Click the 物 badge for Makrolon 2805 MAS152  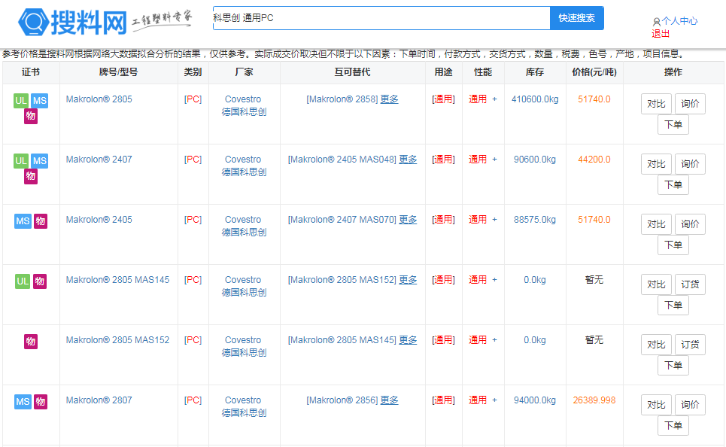(x=31, y=341)
